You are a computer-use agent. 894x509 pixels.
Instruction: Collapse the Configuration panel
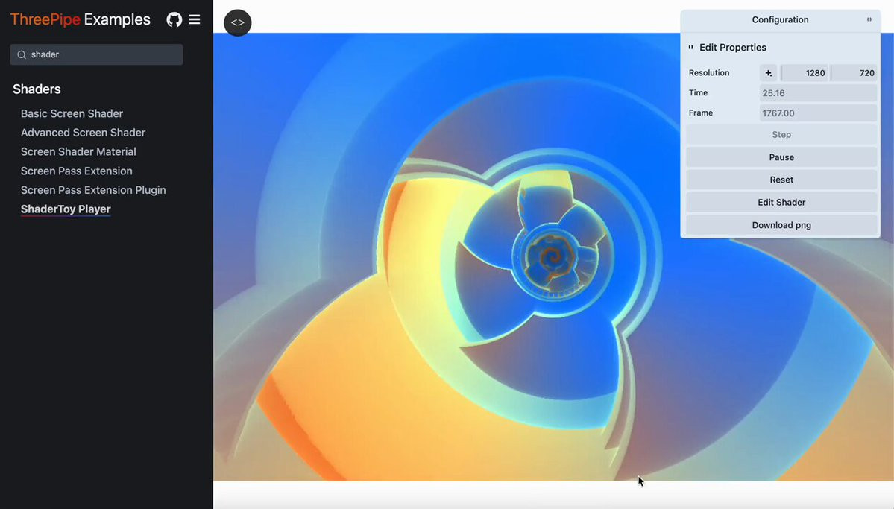[x=869, y=19]
